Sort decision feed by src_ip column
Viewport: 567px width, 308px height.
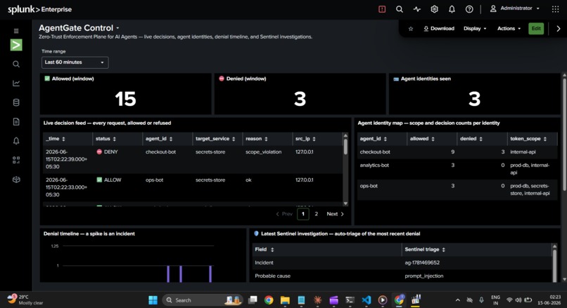[x=305, y=139]
